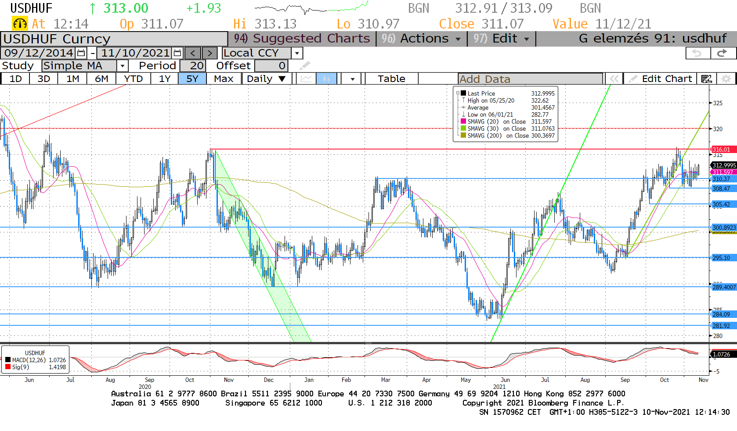
Task: Click the SMAVG (20) magenta legend swatch
Action: click(x=463, y=121)
